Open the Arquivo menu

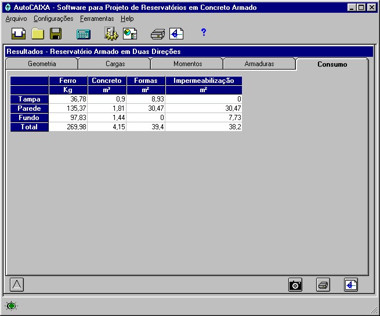[16, 19]
